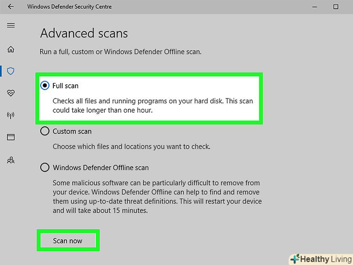Maximize the Windows Defender window

coord(336,7)
